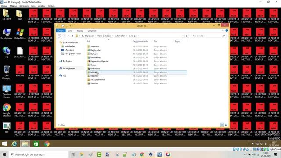Screen dimensions: 281x158
Task: Switch to details view in Explorer status bar
Action: tap(222, 125)
